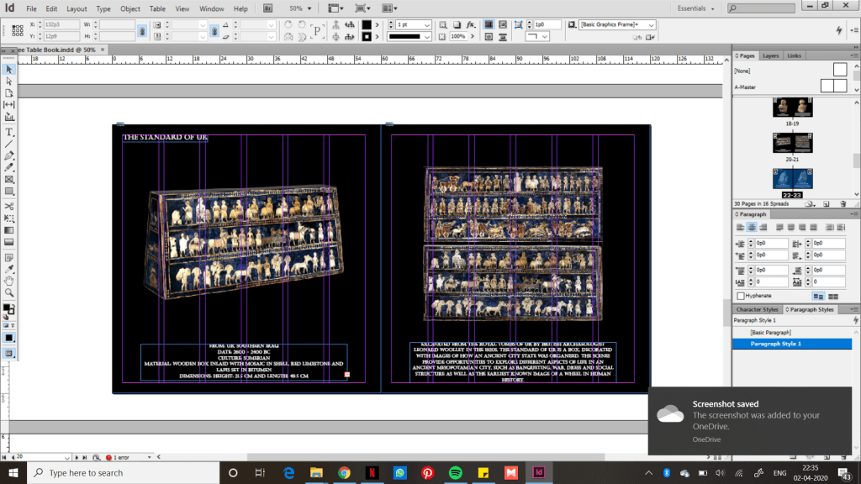The width and height of the screenshot is (861, 484).
Task: Select the Pen tool in toolbox
Action: (x=9, y=155)
